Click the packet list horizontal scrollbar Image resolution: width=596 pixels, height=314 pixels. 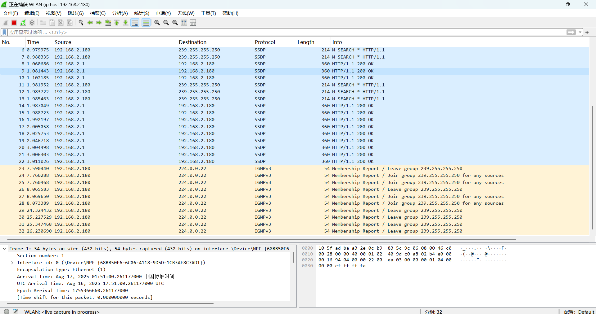pyautogui.click(x=261, y=239)
